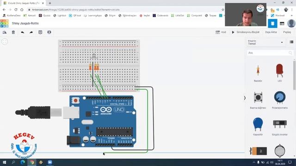The image size is (296, 166).
Task: Open the user profile avatar
Action: coord(291,24)
